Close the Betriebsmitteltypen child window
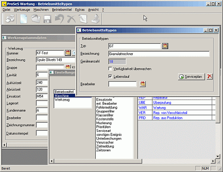This screenshot has width=223, height=172. 216,30
